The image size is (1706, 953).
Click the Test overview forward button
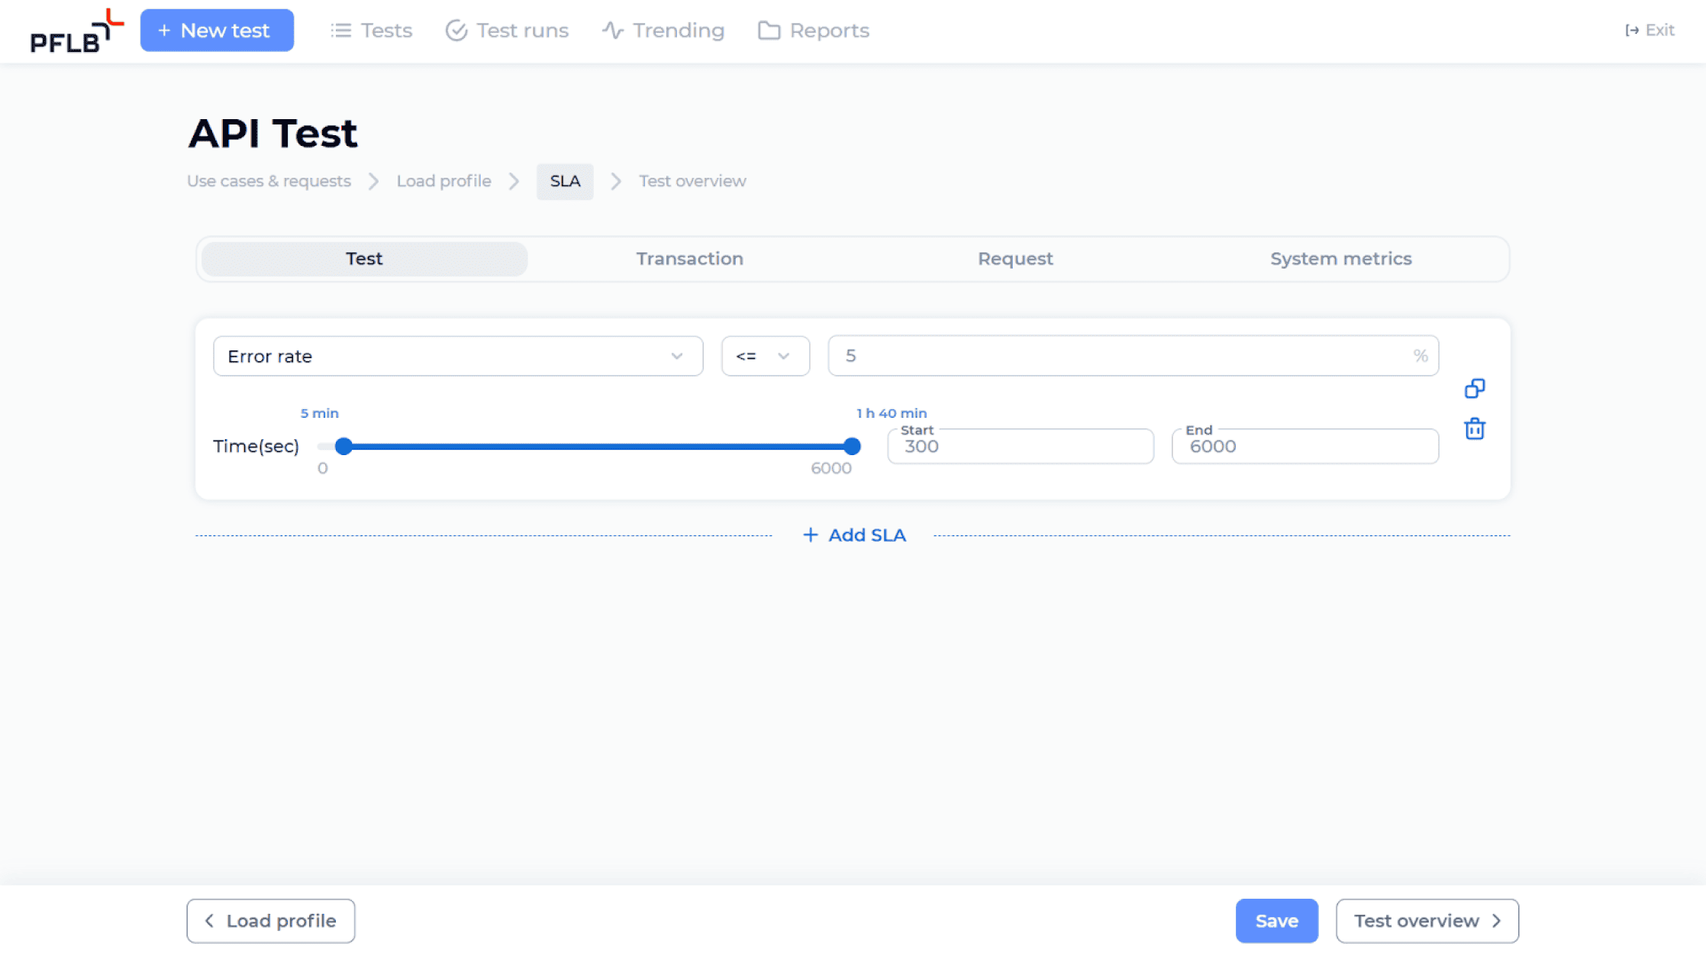point(1427,920)
